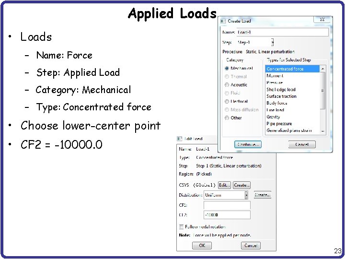Click the Edit Load dialog title icon
Image resolution: width=345 pixels, height=259 pixels.
[x=180, y=139]
